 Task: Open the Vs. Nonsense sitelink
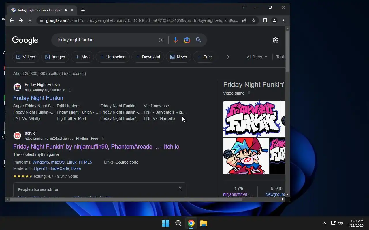pyautogui.click(x=156, y=106)
